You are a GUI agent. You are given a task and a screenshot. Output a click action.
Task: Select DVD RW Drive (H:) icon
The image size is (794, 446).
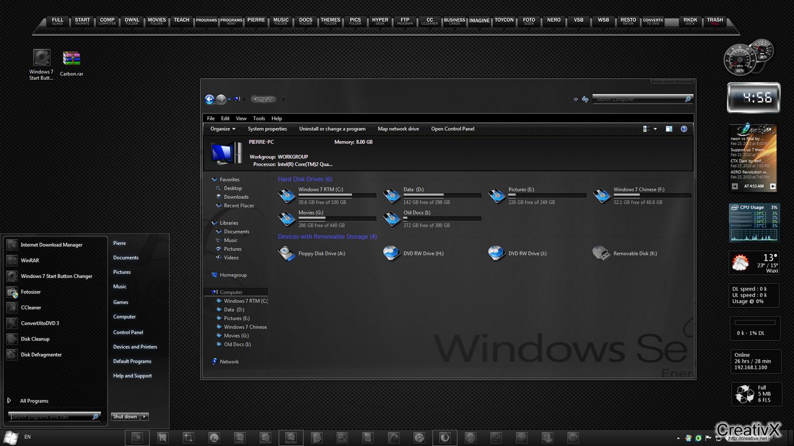coord(392,253)
